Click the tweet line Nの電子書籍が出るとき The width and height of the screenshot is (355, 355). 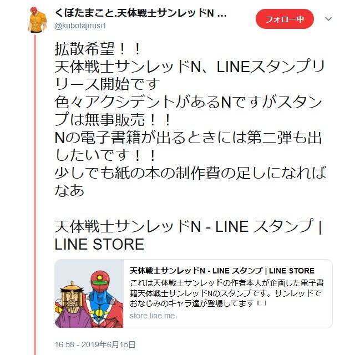(188, 138)
